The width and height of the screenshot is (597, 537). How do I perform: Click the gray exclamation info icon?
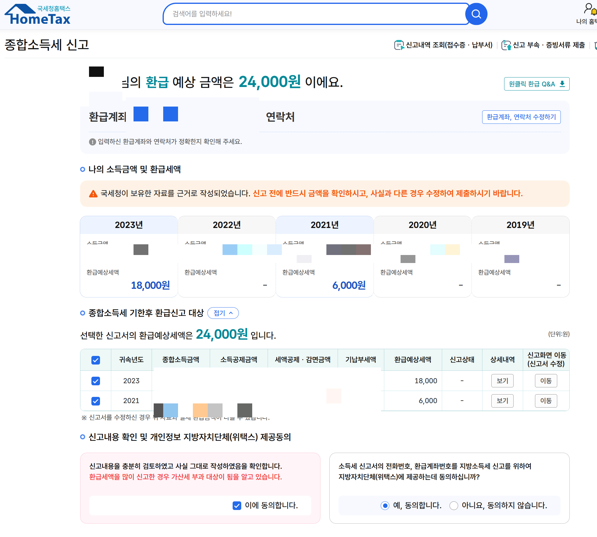92,142
